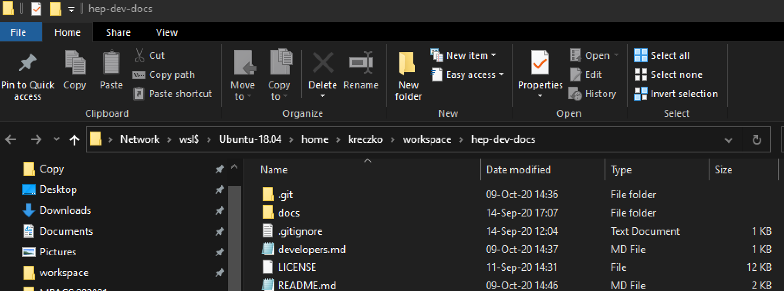Create a New folder from the ribbon
This screenshot has width=784, height=291.
coord(408,74)
